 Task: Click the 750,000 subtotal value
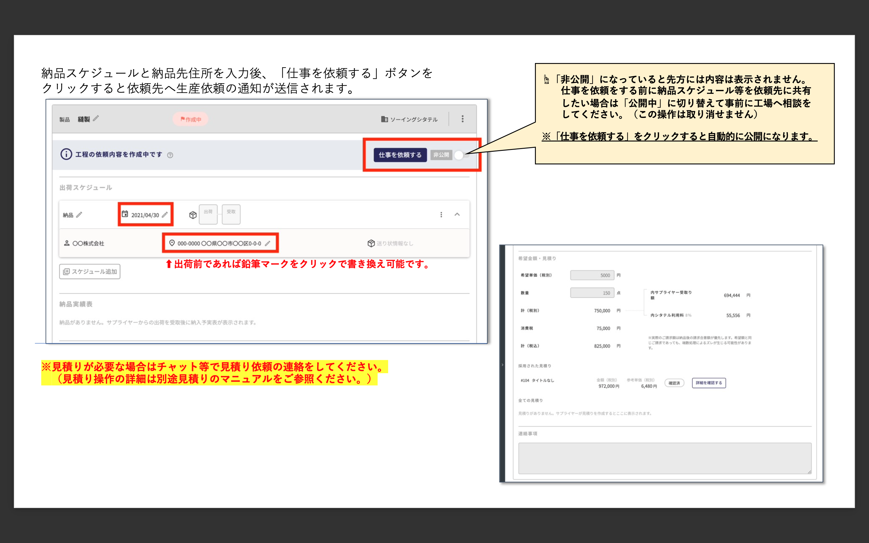click(602, 311)
